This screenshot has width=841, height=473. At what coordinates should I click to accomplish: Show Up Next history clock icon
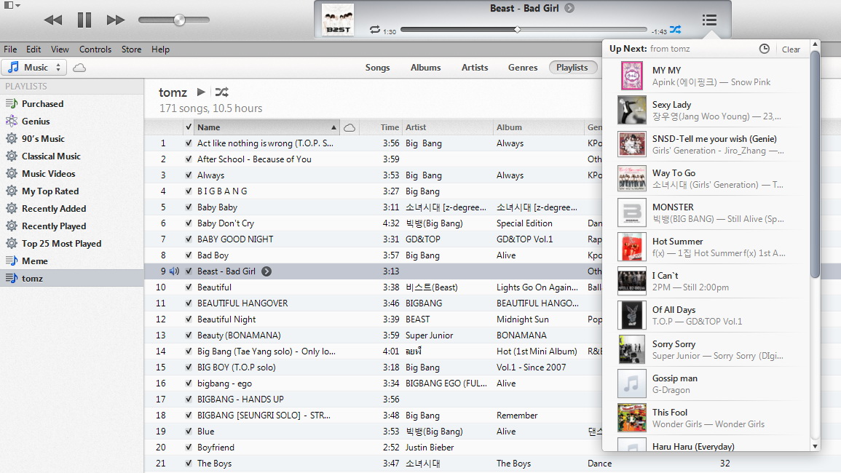(x=765, y=49)
